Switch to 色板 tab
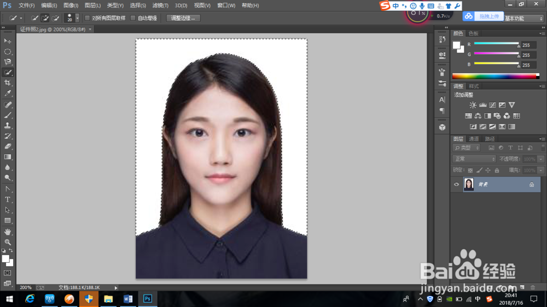Image resolution: width=547 pixels, height=307 pixels. 473,33
